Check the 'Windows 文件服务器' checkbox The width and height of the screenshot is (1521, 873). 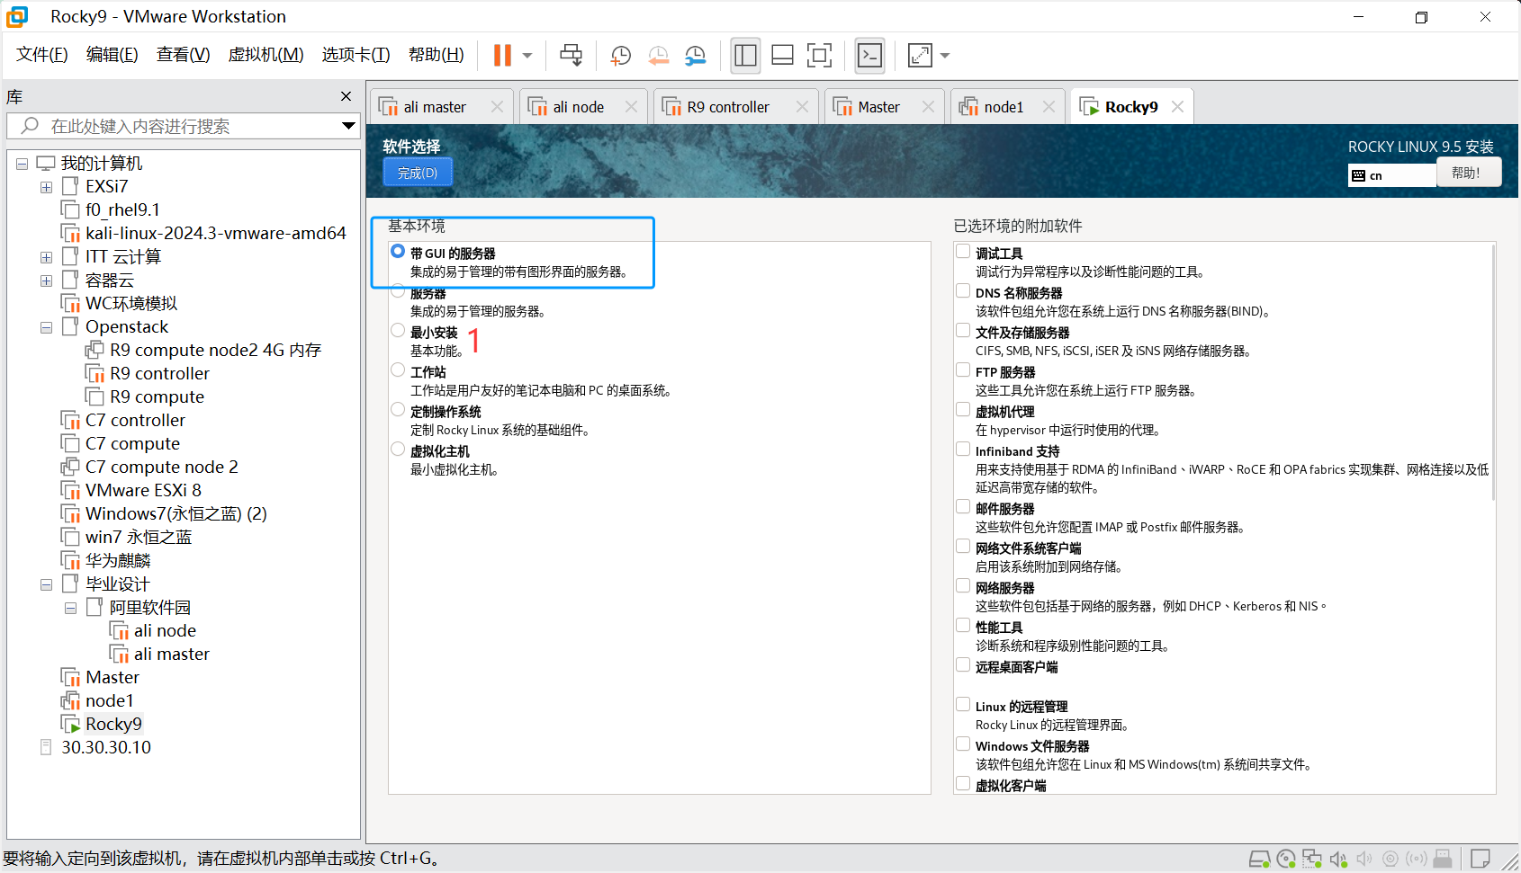(963, 744)
